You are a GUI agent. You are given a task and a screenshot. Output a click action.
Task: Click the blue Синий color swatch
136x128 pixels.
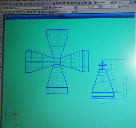tap(56, 7)
